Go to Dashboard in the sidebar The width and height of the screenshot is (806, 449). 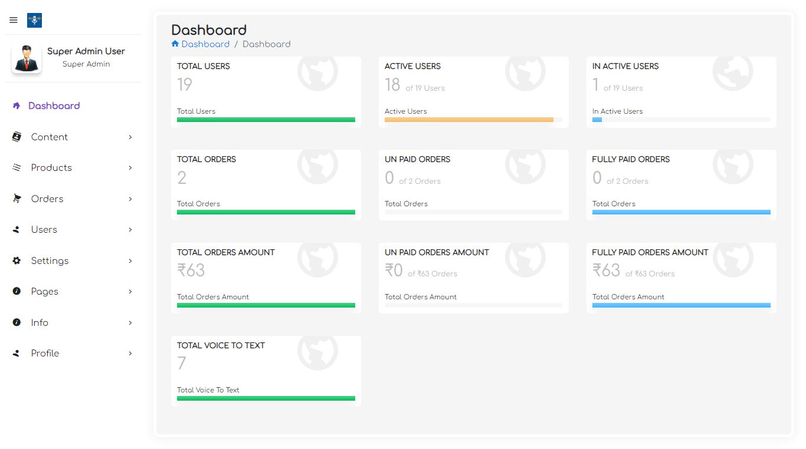(54, 106)
